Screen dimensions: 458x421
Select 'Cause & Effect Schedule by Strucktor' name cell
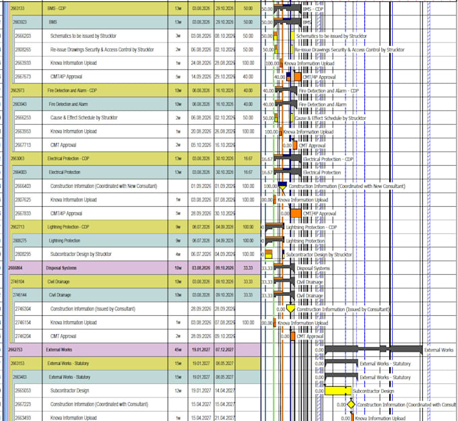(105, 118)
